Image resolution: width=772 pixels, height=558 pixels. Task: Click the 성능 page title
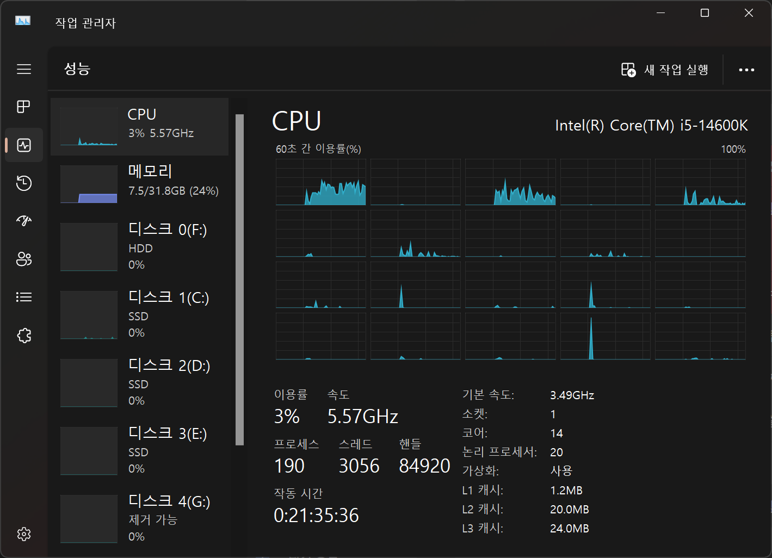point(77,69)
